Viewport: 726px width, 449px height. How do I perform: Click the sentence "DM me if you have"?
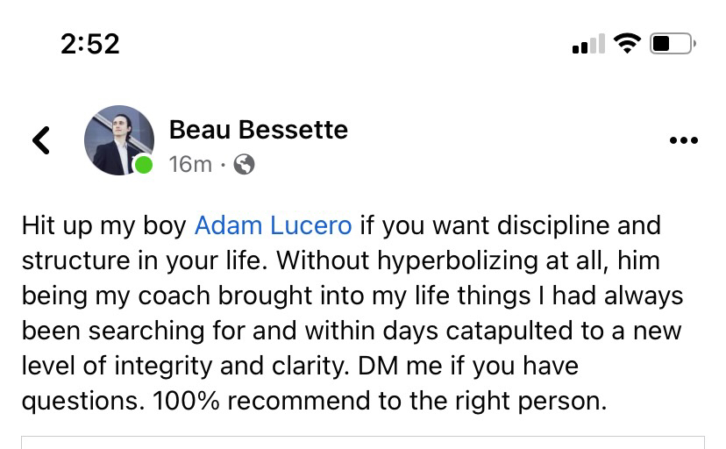(473, 367)
